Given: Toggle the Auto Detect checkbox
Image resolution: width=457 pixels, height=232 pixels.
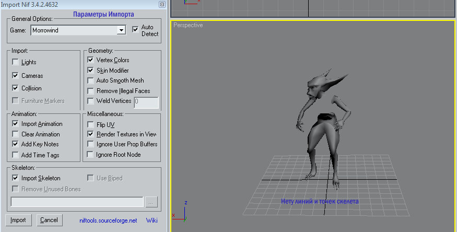Looking at the screenshot, I should point(135,29).
